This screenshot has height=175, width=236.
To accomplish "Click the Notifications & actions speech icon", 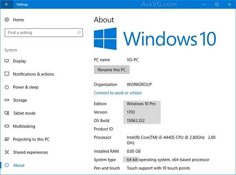I will pyautogui.click(x=7, y=74).
